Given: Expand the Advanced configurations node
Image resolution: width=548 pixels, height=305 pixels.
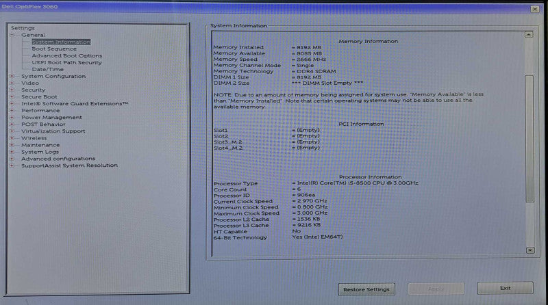Looking at the screenshot, I should coord(12,159).
